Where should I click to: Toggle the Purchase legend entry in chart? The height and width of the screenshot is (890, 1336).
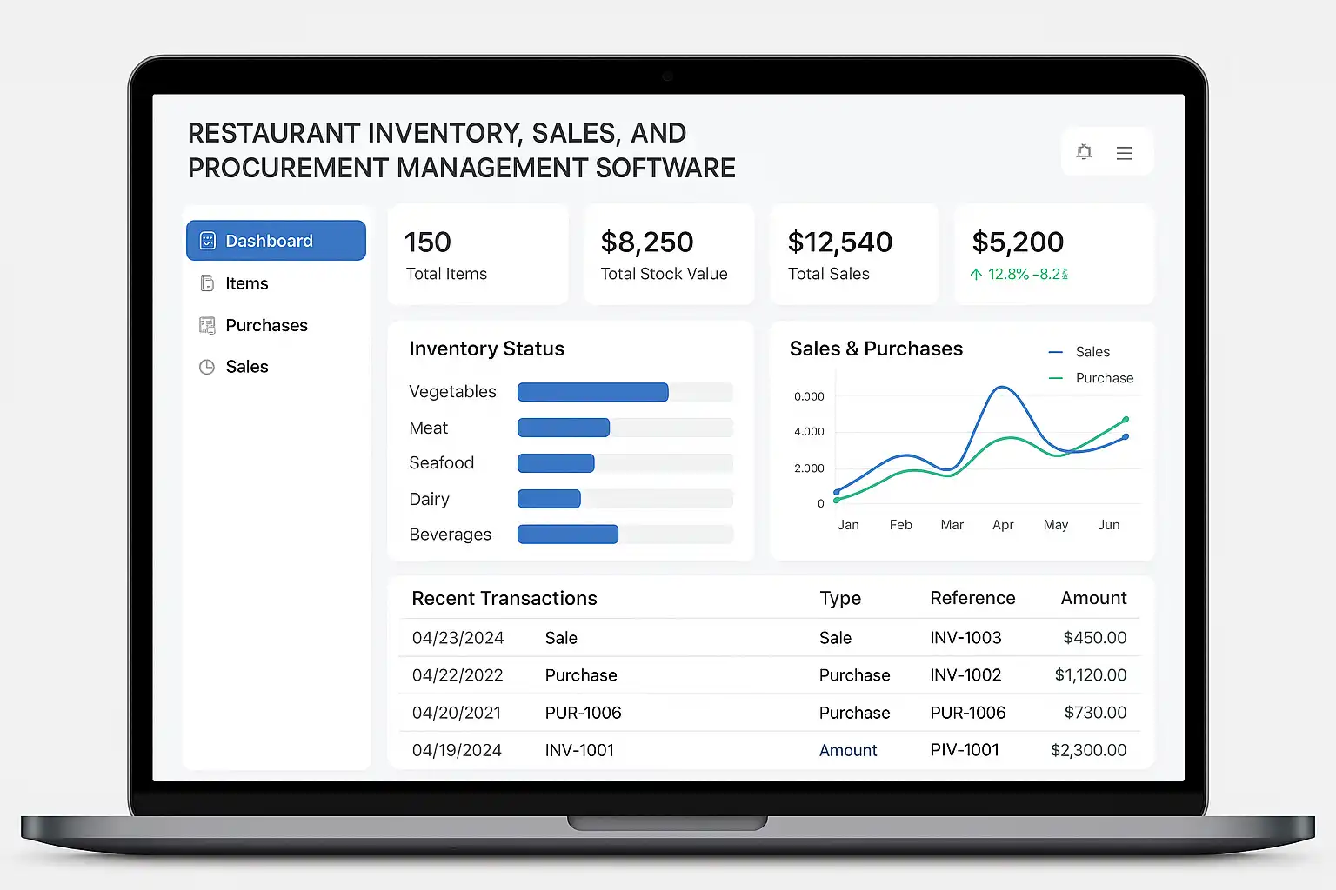[1092, 378]
